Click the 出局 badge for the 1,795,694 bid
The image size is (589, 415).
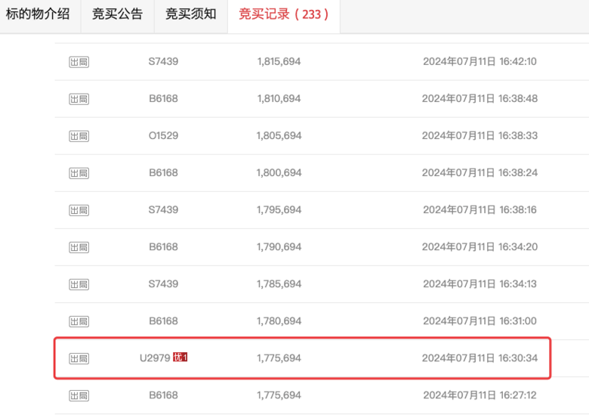point(79,209)
